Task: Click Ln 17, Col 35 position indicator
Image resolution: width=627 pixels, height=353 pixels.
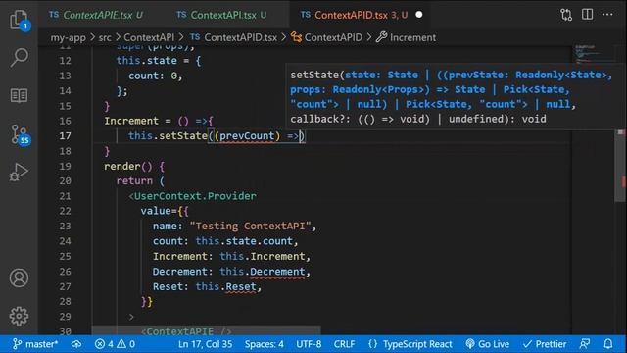Action: 205,344
